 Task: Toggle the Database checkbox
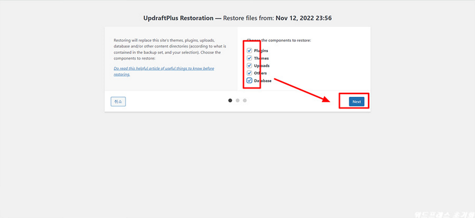pos(249,81)
